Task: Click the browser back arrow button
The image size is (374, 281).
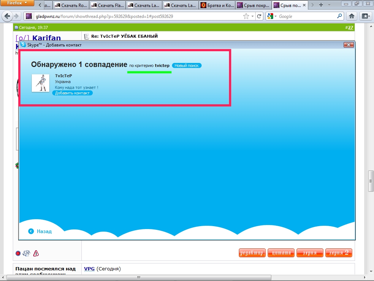Action: coord(7,16)
